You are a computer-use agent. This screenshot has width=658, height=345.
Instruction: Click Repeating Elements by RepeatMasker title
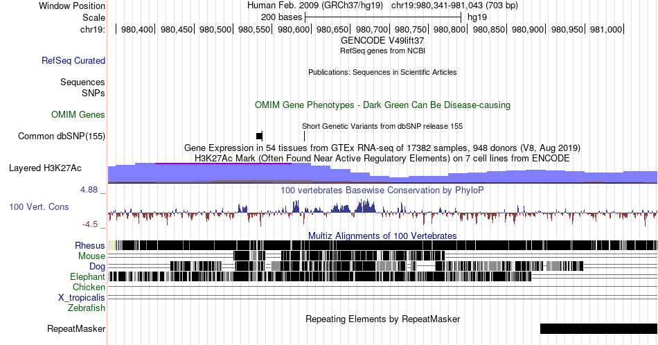tap(382, 319)
